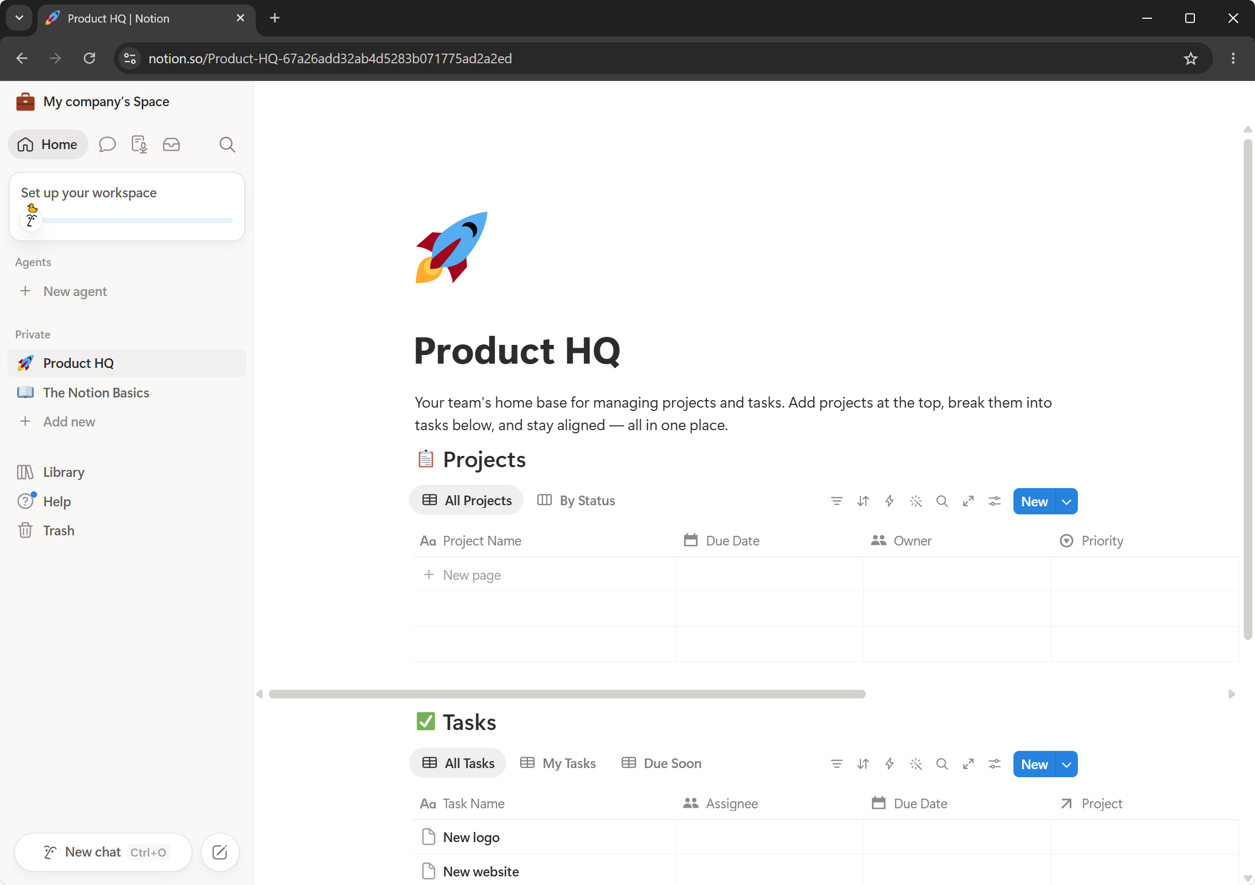Click the Owner column header
The height and width of the screenshot is (885, 1255).
click(x=957, y=541)
